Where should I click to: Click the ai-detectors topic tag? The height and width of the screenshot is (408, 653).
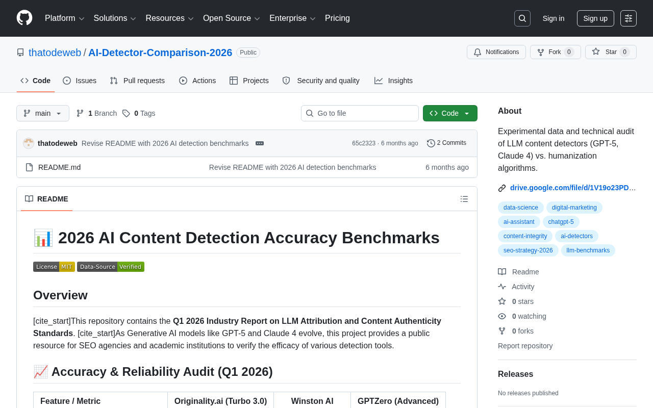coord(576,236)
